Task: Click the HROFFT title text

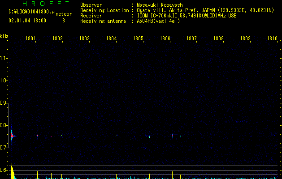Action: [46, 4]
